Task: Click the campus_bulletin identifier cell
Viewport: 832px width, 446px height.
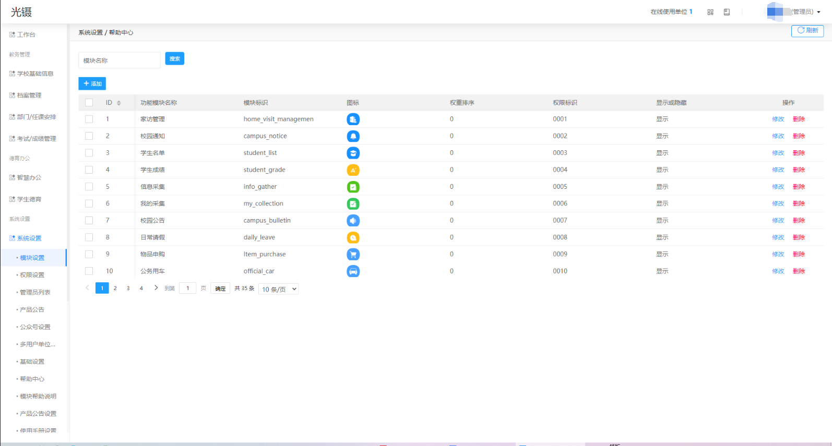Action: (x=267, y=221)
